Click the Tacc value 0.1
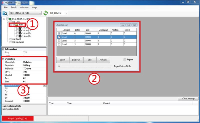The height and width of the screenshot is (123, 200). (25, 78)
